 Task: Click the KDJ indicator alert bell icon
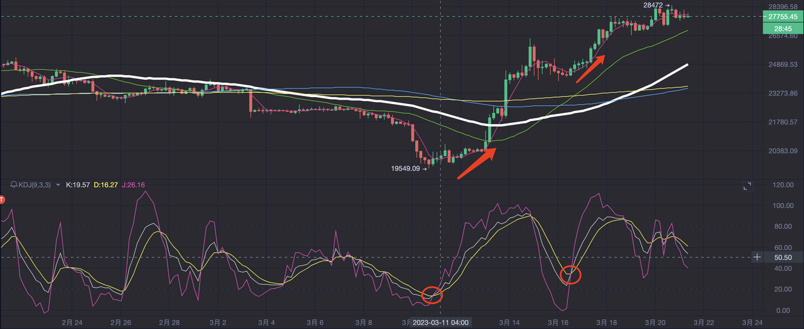pyautogui.click(x=14, y=185)
